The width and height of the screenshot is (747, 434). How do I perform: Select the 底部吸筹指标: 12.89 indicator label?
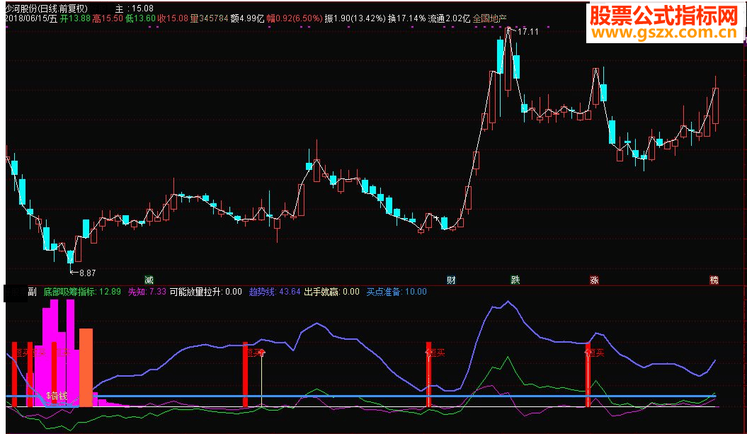82,292
